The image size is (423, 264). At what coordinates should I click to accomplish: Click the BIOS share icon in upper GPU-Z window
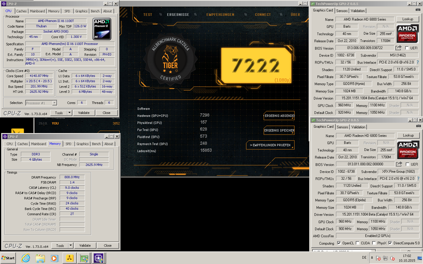[x=398, y=48]
